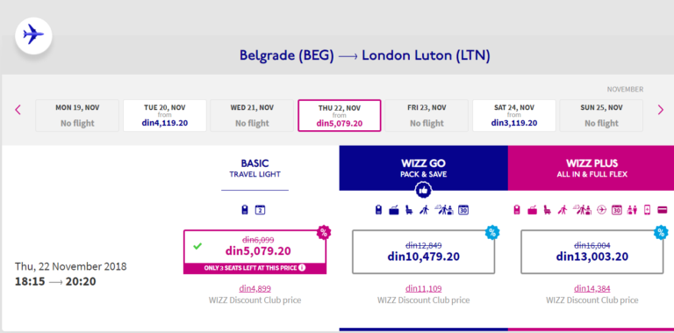Open the din14,384 WIZZ Discount Club price link
The image size is (674, 333).
592,289
